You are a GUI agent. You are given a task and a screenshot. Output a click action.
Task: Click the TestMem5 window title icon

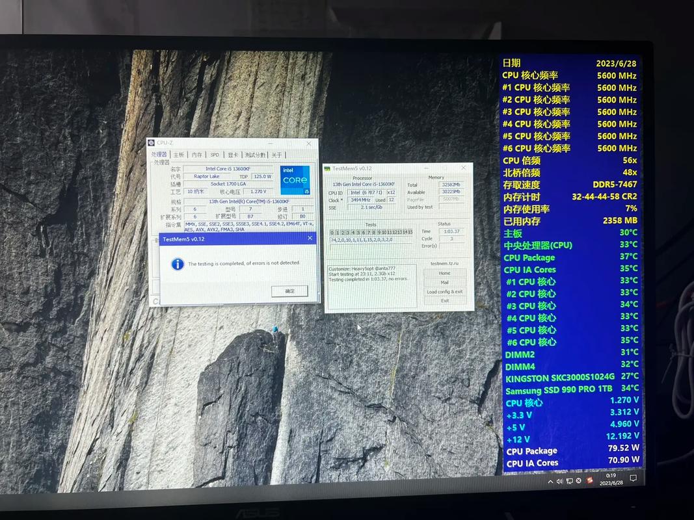tap(327, 168)
